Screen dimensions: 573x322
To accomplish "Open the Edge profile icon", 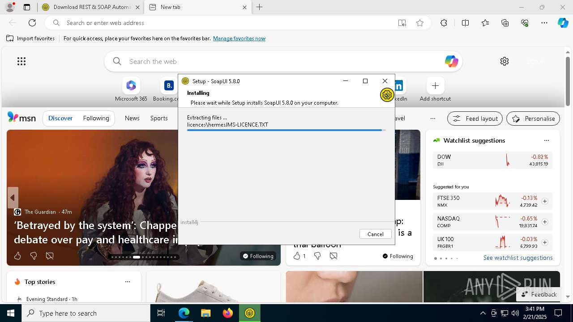I will click(10, 7).
